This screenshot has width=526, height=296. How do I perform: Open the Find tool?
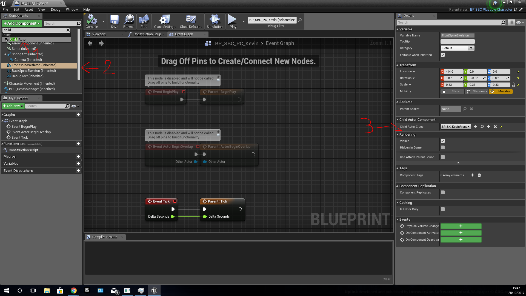[x=144, y=21]
